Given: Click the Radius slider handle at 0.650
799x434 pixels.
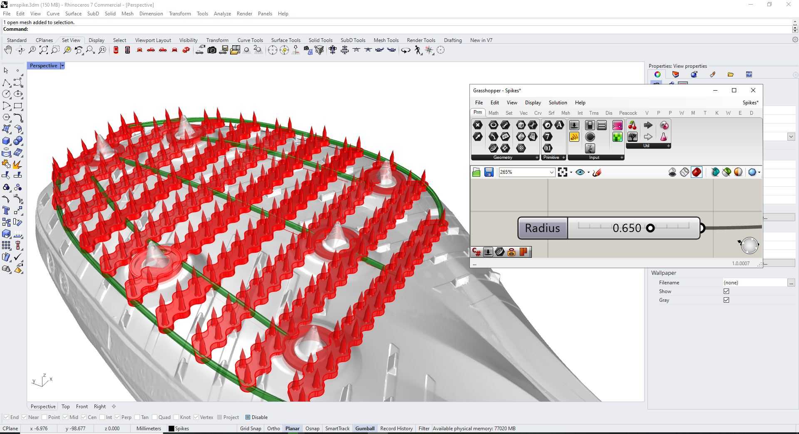Looking at the screenshot, I should [x=650, y=228].
